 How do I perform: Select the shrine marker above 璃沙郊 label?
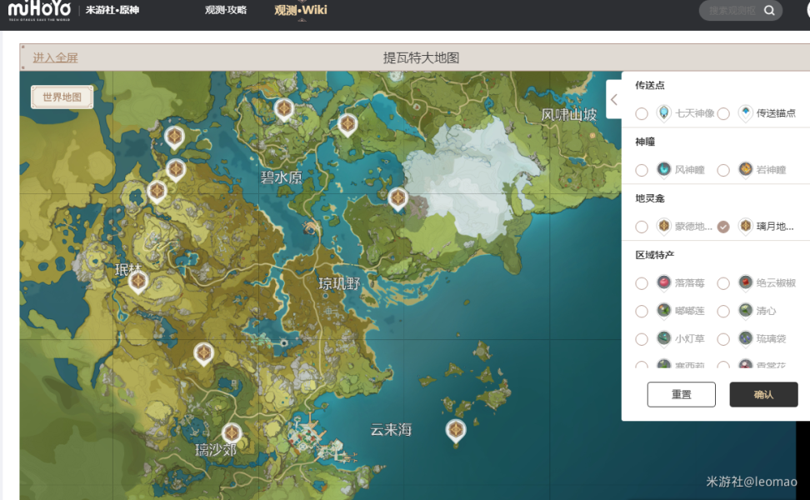(232, 434)
